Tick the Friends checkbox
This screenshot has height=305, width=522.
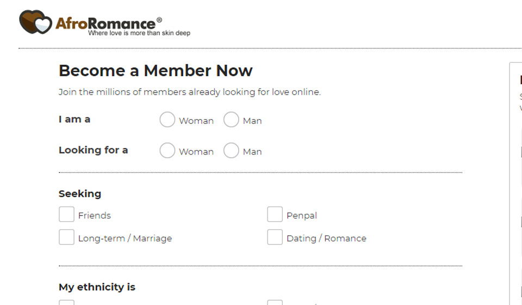pyautogui.click(x=66, y=215)
